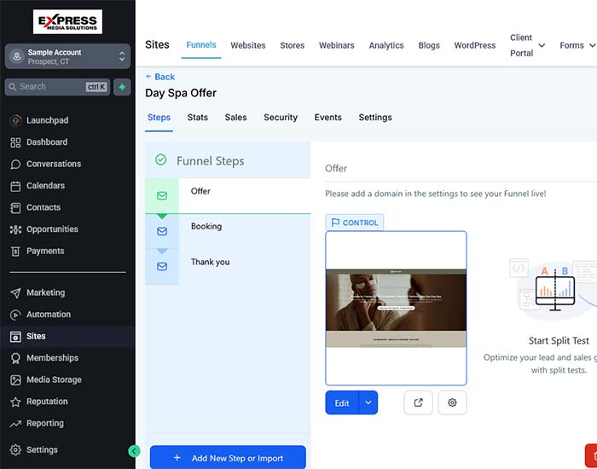Click the green lightning bolt quick actions button
The image size is (597, 469).
point(122,87)
